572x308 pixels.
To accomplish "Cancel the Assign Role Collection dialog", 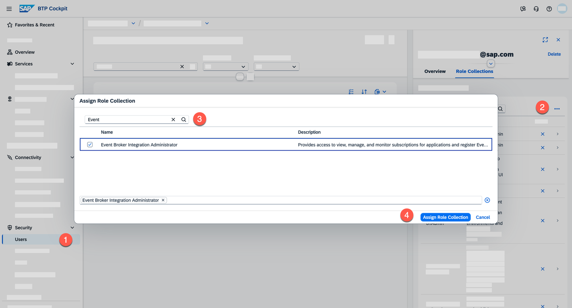I will (483, 217).
